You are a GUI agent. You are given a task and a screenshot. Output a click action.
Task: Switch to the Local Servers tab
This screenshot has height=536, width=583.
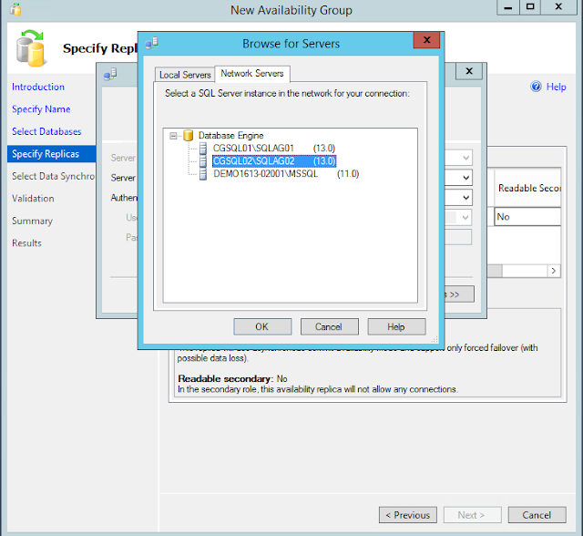pos(185,75)
